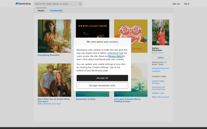The height and width of the screenshot is (129, 207).
Task: Open Streaming and Download help link
Action: pos(158,88)
